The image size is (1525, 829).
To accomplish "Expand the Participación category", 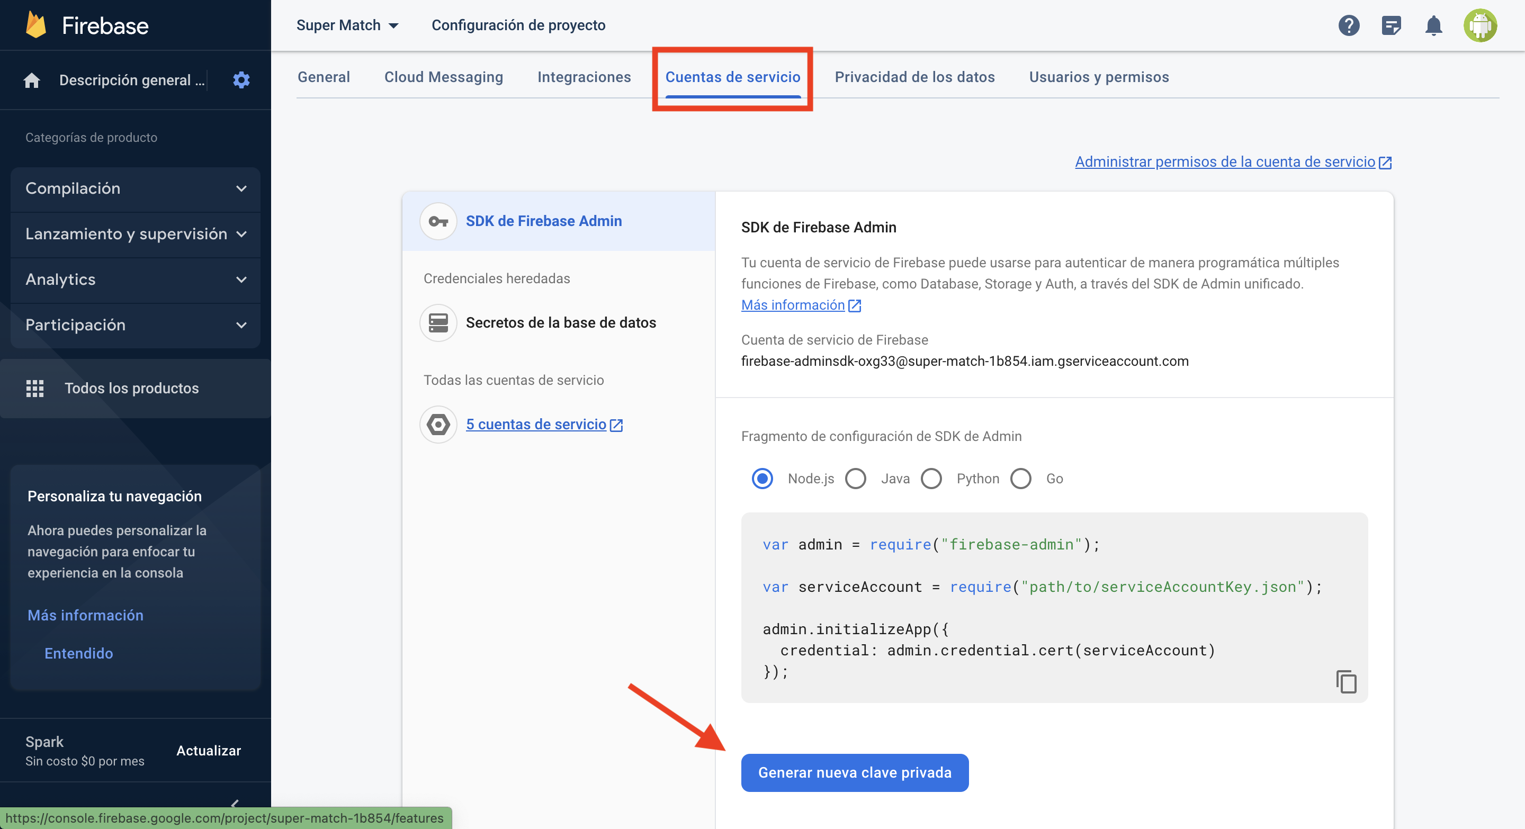I will pyautogui.click(x=136, y=325).
